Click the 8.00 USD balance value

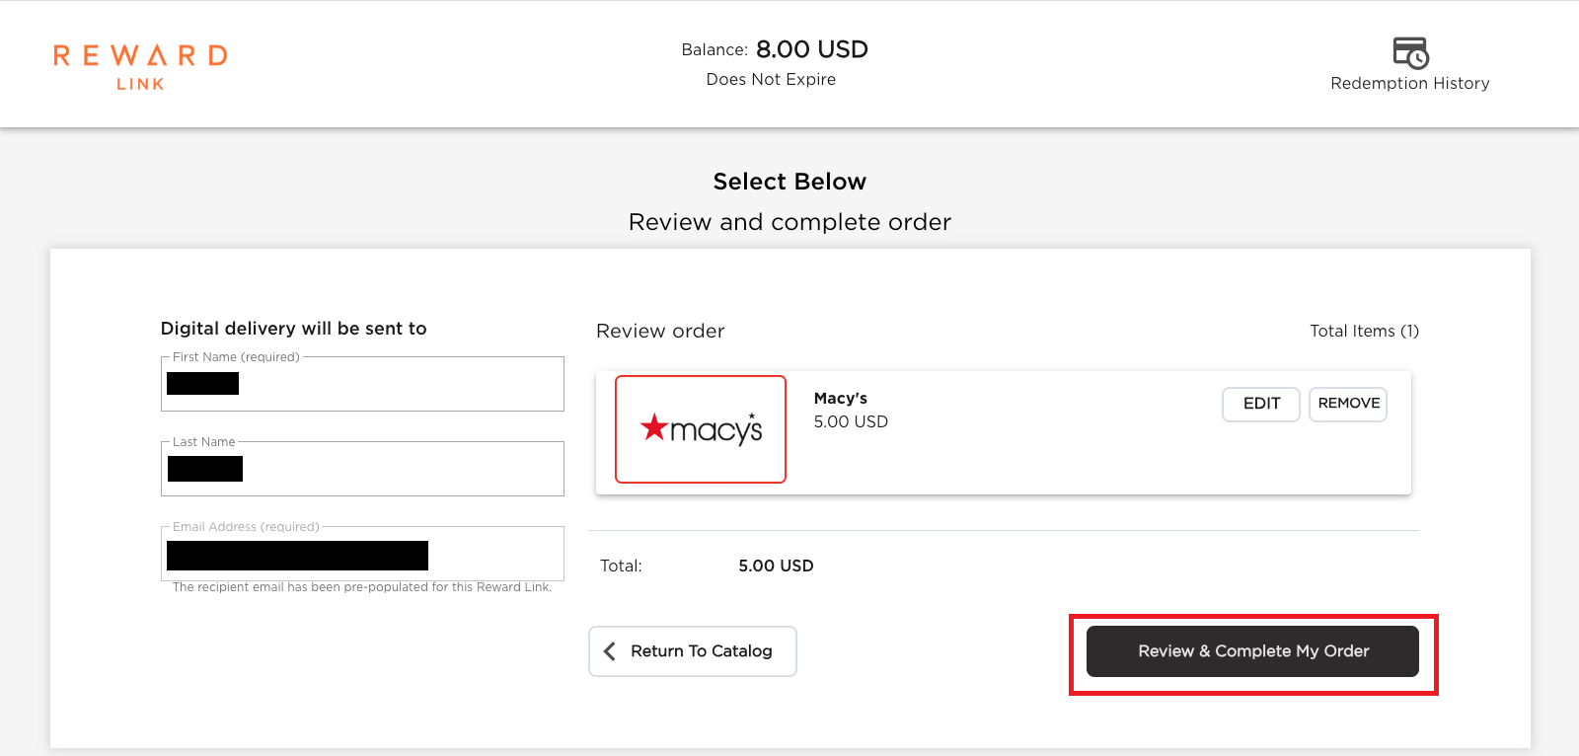pyautogui.click(x=812, y=49)
